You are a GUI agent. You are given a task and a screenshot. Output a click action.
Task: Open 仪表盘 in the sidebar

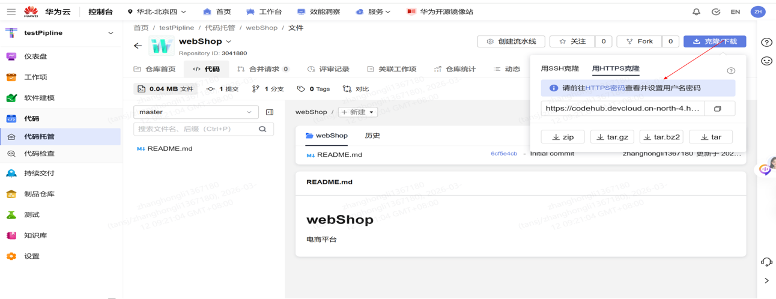pyautogui.click(x=35, y=56)
